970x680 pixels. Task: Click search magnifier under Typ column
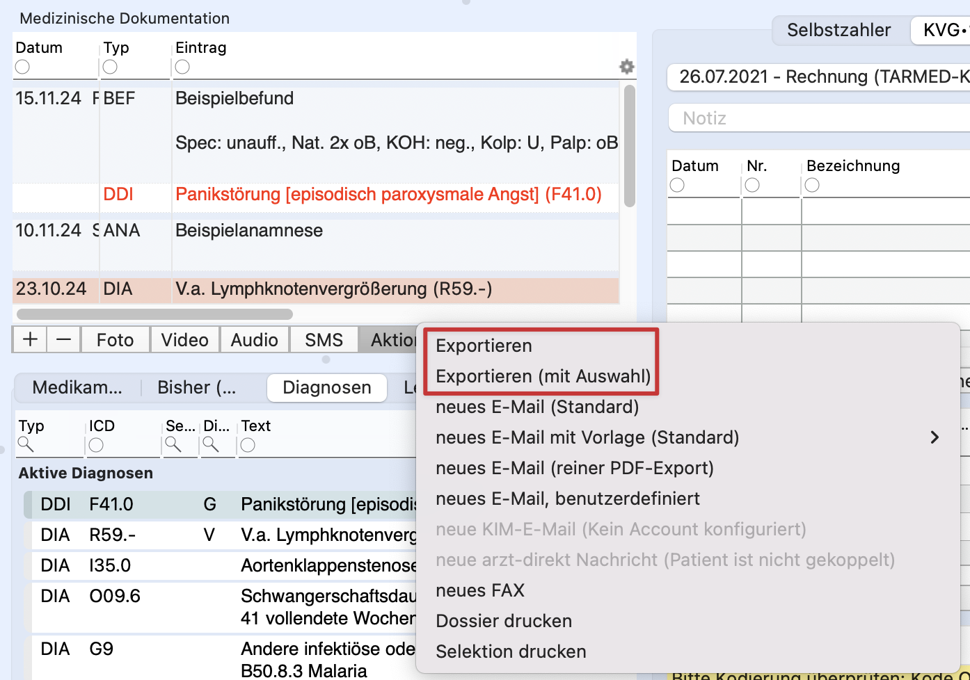coord(26,445)
